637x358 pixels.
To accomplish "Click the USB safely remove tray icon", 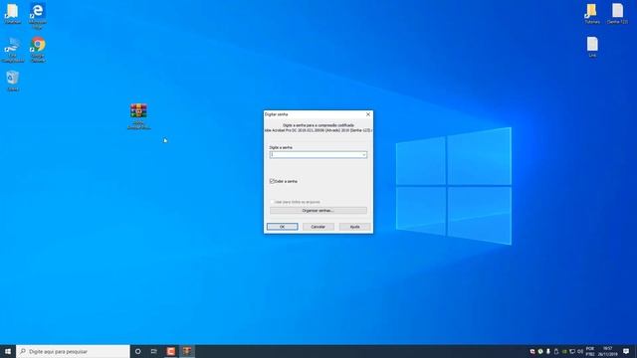I will coord(556,351).
